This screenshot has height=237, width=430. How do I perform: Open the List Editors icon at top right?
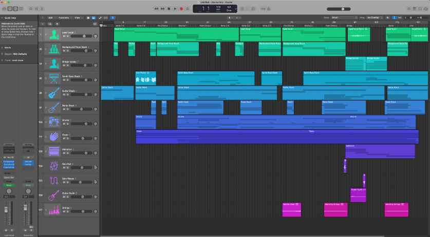(408, 9)
